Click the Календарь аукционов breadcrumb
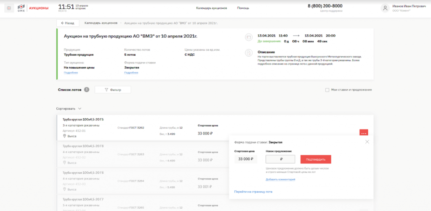 point(101,23)
